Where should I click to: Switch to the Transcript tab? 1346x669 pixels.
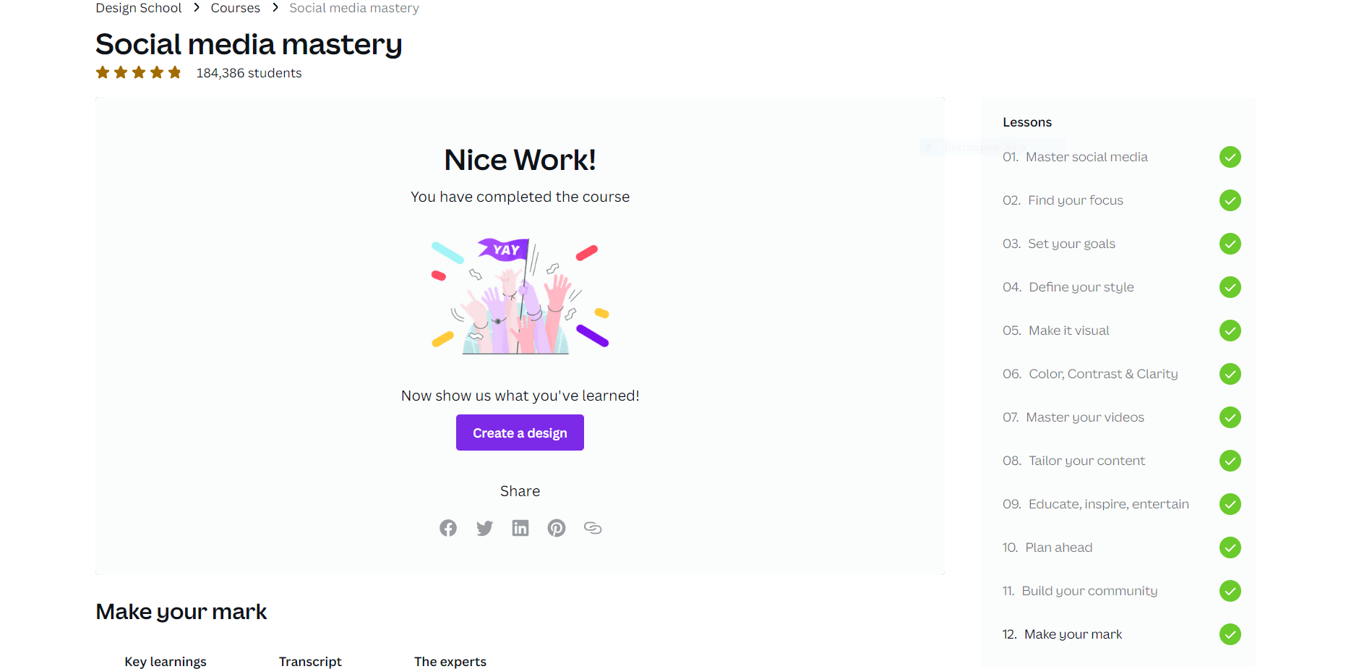(310, 661)
